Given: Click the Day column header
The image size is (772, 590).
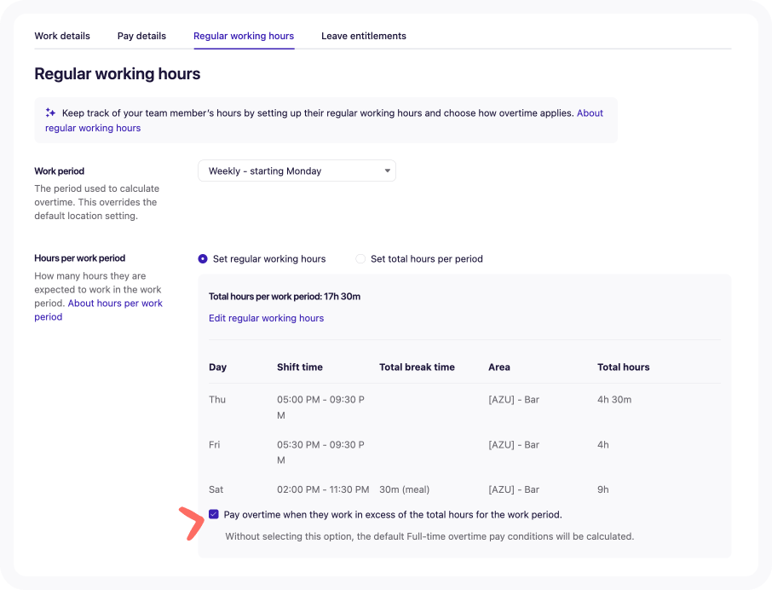Looking at the screenshot, I should click(218, 367).
